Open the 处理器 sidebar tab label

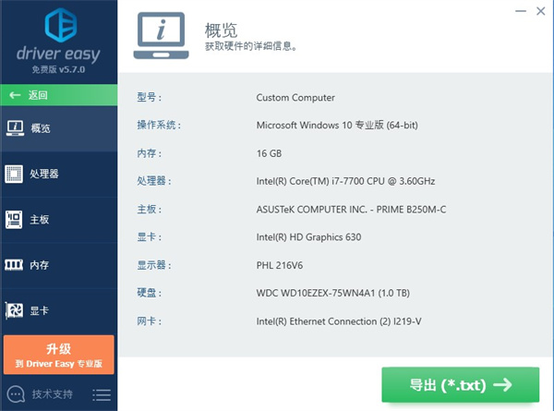(44, 174)
